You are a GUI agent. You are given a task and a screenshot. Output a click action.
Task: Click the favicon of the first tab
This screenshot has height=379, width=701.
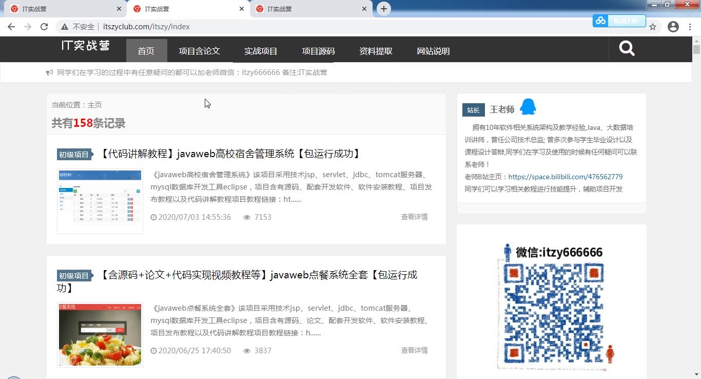coord(14,9)
